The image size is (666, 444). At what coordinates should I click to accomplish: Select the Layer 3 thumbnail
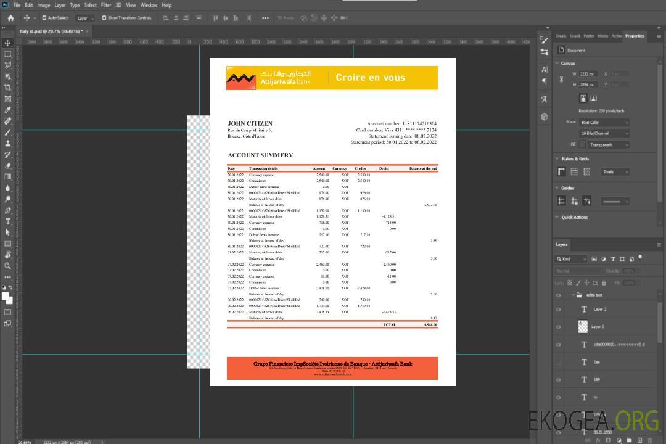(583, 327)
